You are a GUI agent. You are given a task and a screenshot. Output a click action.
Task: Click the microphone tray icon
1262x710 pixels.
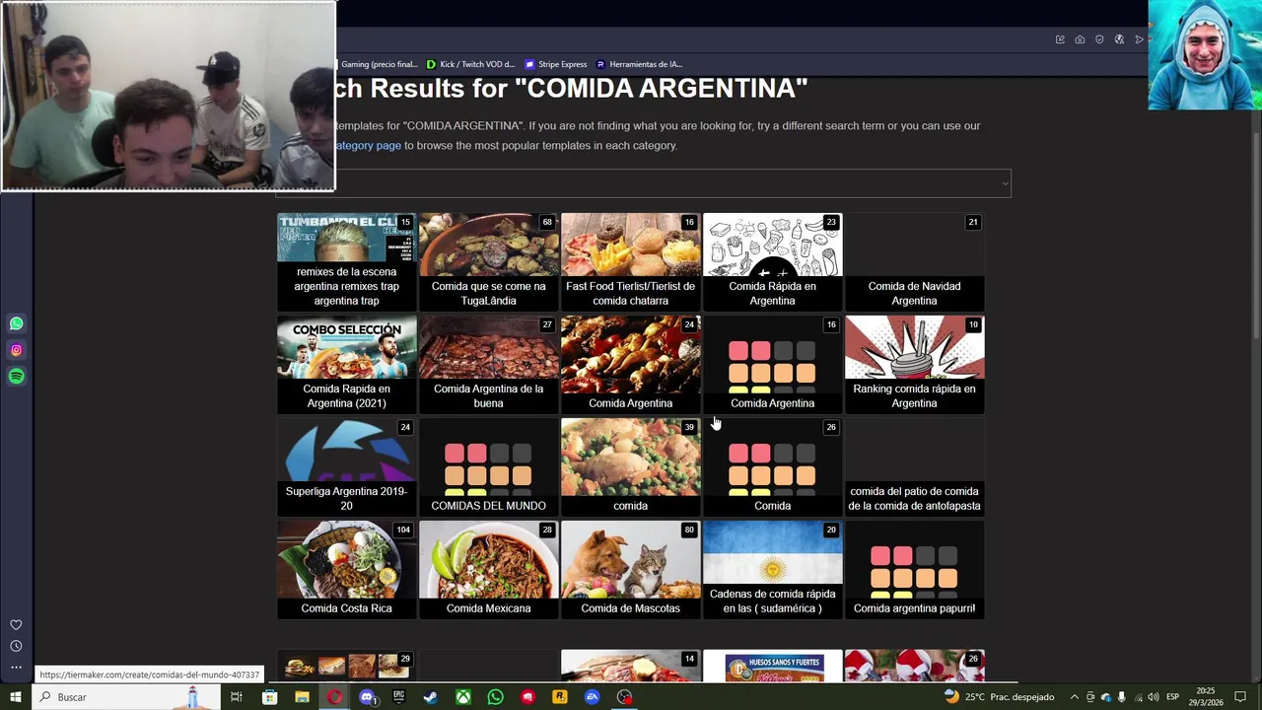(1122, 697)
